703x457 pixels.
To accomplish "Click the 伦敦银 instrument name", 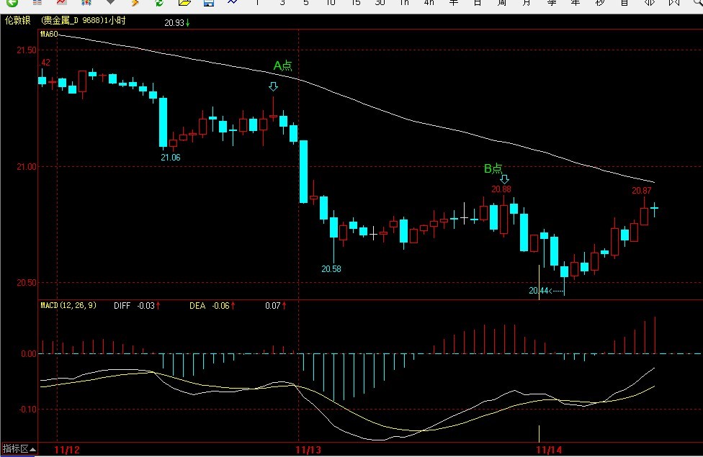I will click(18, 21).
